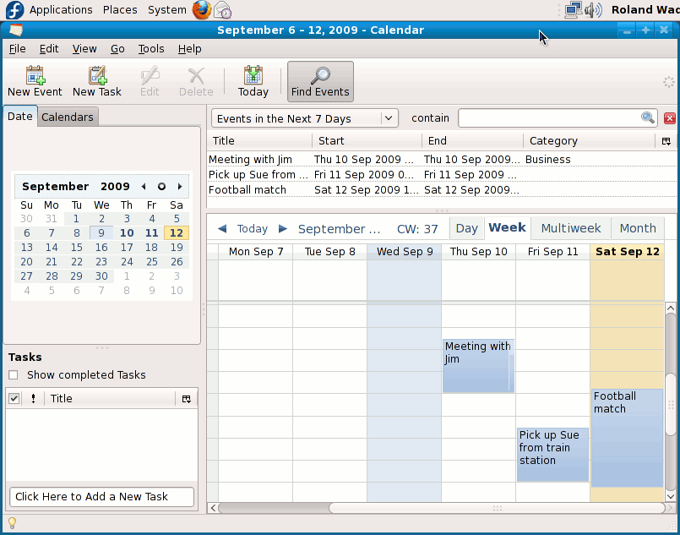Click the volume speaker icon in panel
This screenshot has height=535, width=680.
tap(593, 10)
